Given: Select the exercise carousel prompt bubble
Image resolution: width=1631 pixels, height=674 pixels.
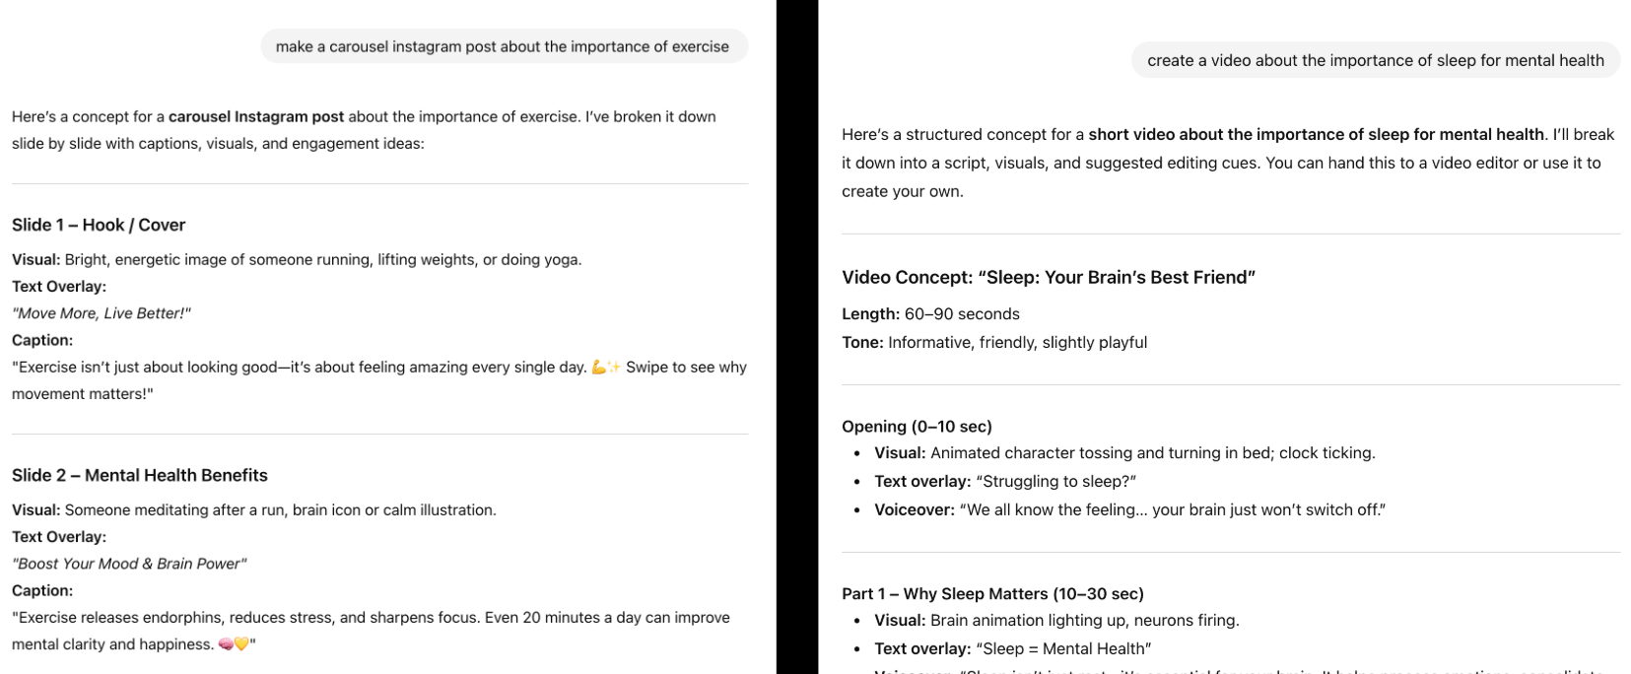Looking at the screenshot, I should (503, 46).
